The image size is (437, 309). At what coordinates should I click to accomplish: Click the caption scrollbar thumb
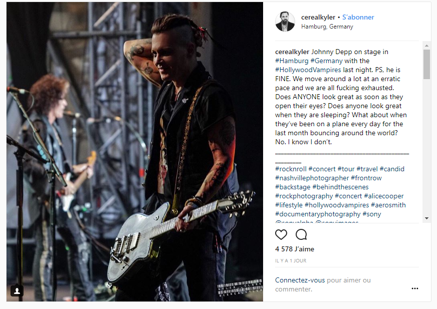tap(426, 65)
